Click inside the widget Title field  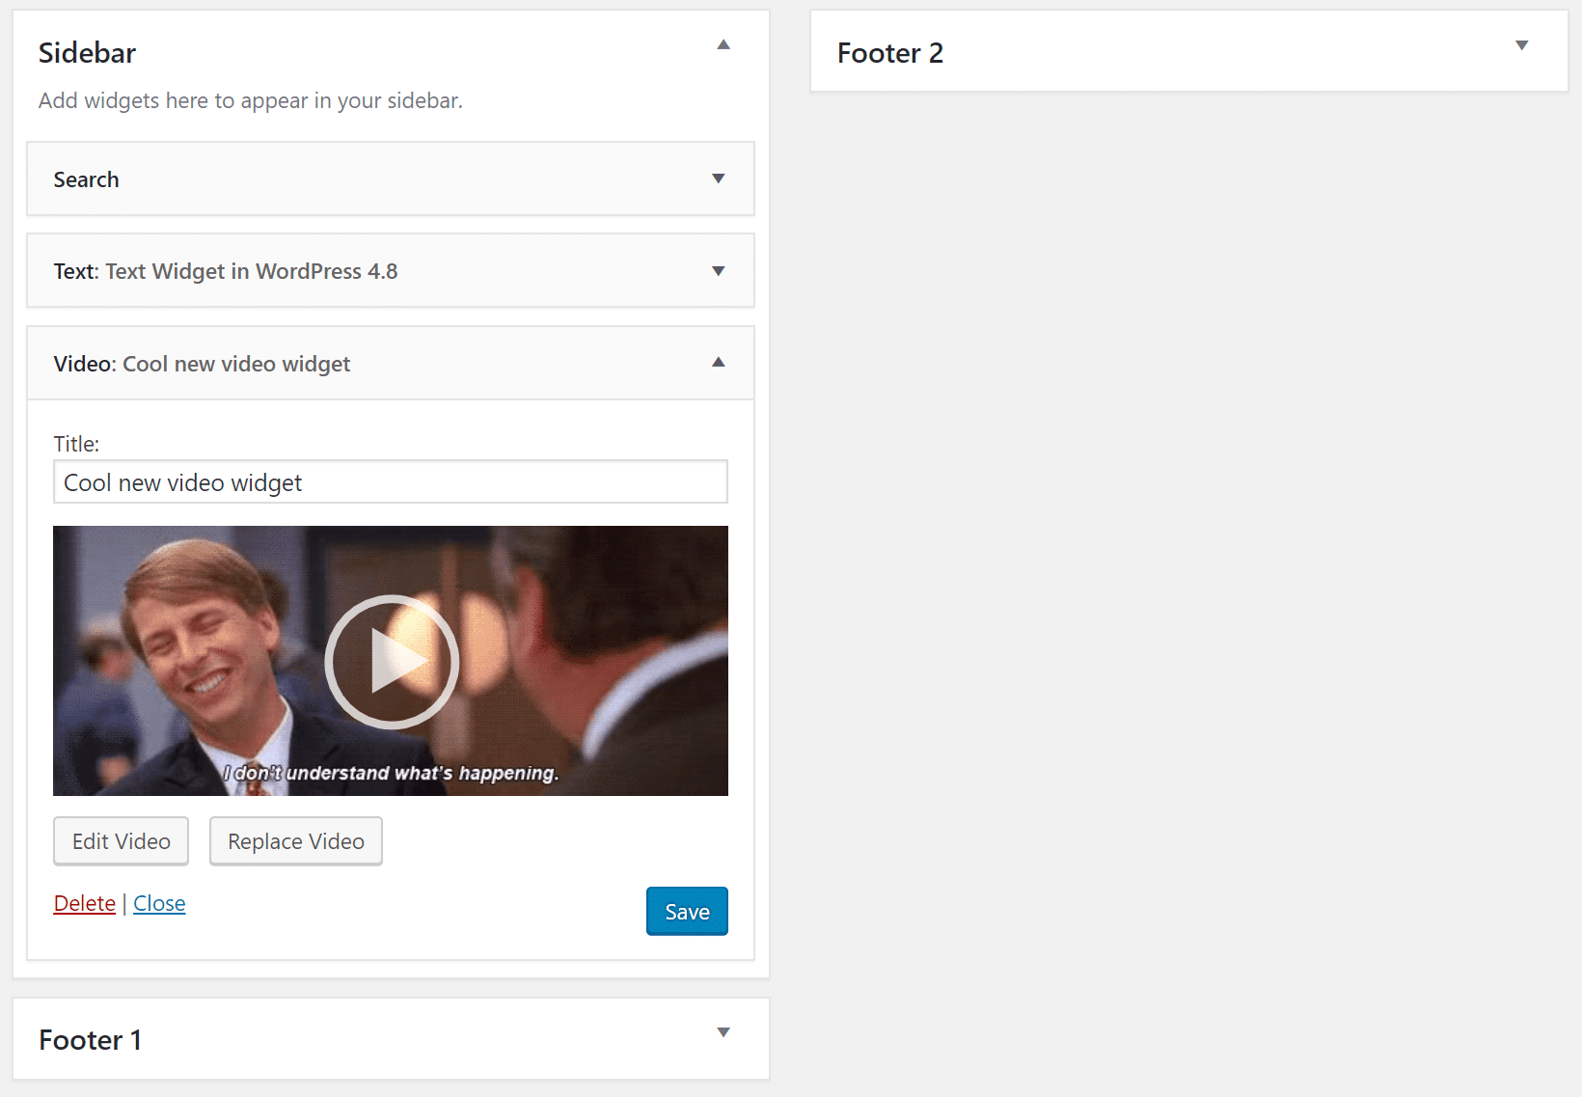pyautogui.click(x=390, y=481)
